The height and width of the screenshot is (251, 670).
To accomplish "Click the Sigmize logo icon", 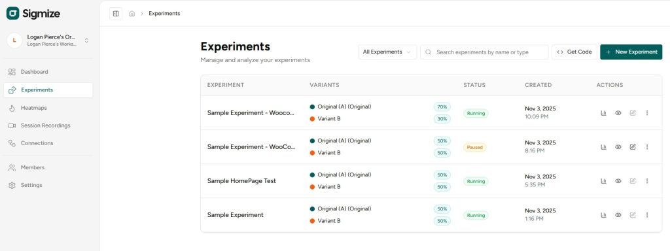I will tap(13, 13).
